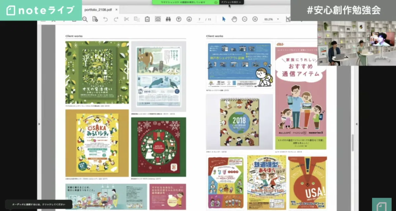Click the pink au family pamphlet image
This screenshot has height=211, width=396.
coord(301,96)
